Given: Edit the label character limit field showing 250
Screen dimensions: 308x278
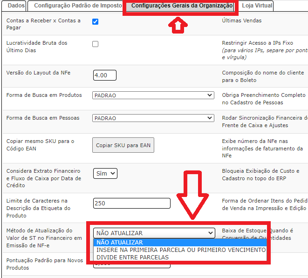Looking at the screenshot, I should click(x=132, y=203).
